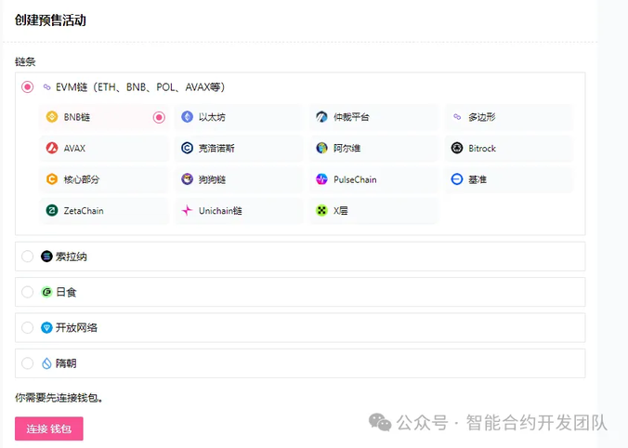
Task: Select the 隋朝 chain radio button
Action: pyautogui.click(x=27, y=363)
